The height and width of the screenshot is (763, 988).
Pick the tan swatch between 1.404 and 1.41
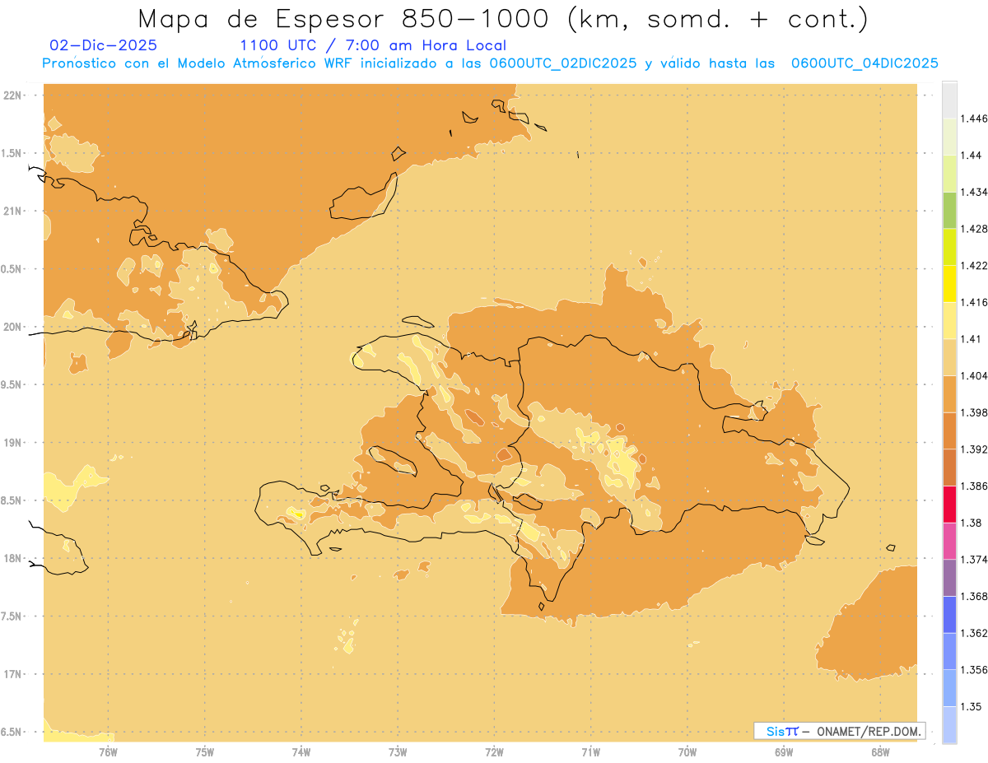pyautogui.click(x=949, y=356)
